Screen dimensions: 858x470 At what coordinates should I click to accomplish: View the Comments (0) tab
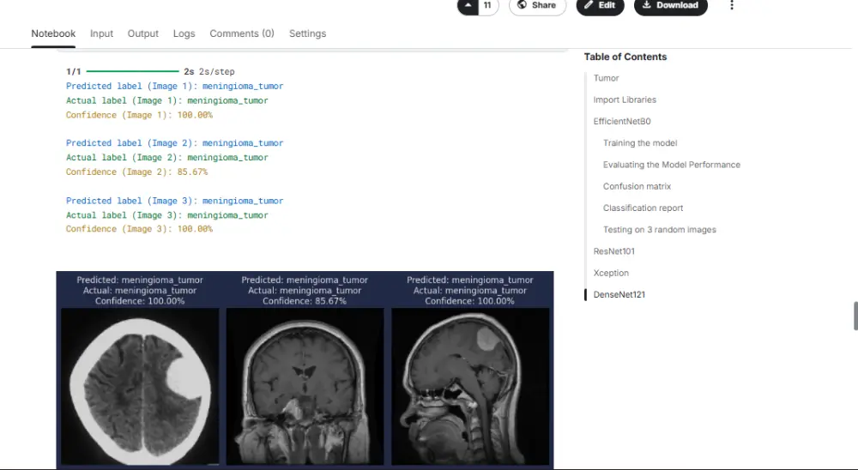coord(242,33)
